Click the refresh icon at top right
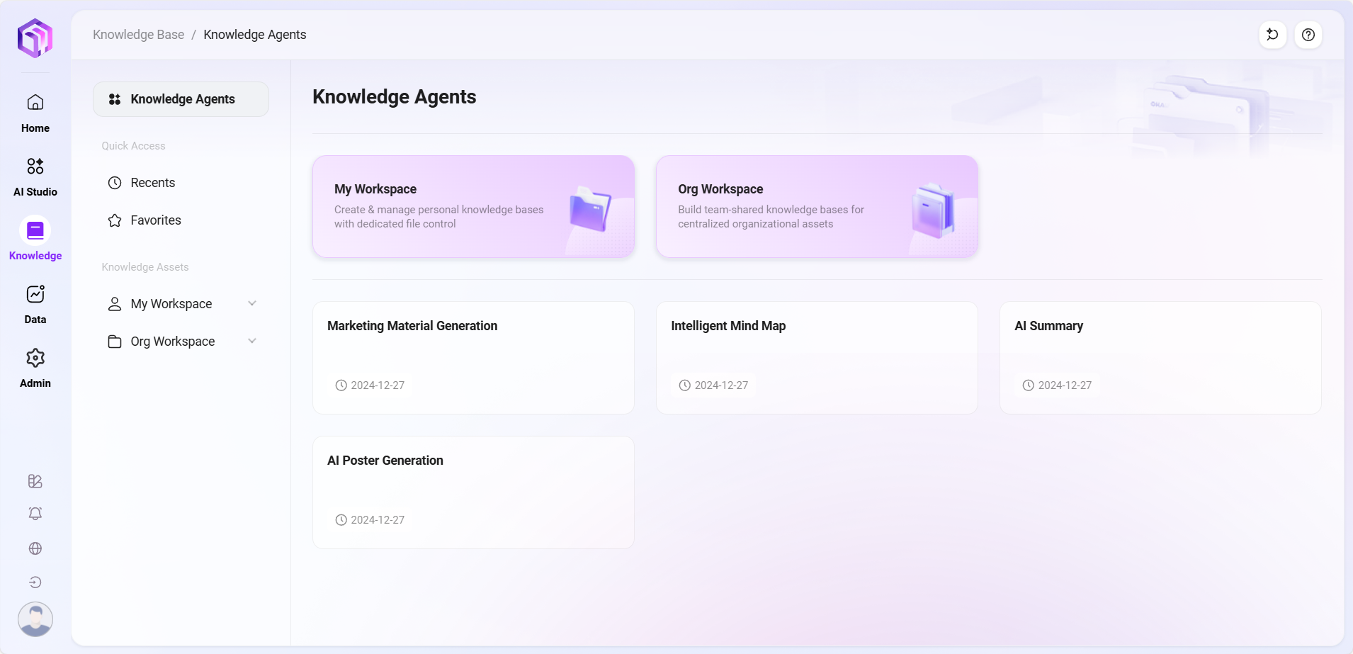 point(1272,35)
